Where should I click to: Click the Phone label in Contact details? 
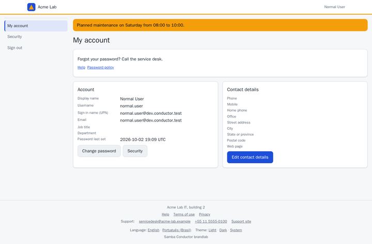232,98
